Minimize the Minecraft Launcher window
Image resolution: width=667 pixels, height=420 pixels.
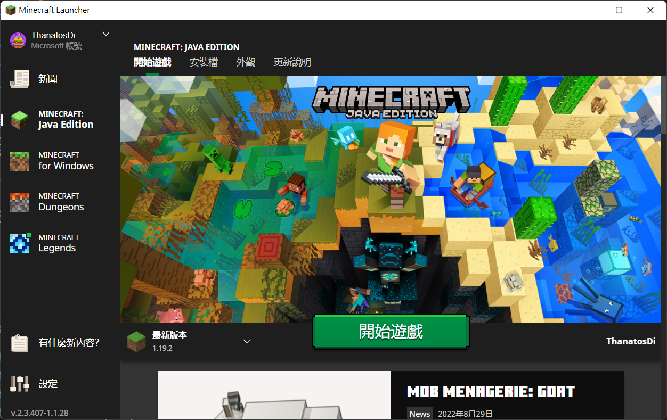pyautogui.click(x=588, y=10)
